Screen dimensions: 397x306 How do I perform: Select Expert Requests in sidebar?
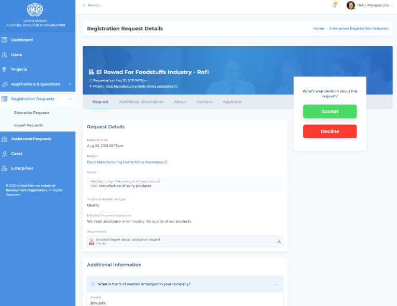(29, 125)
